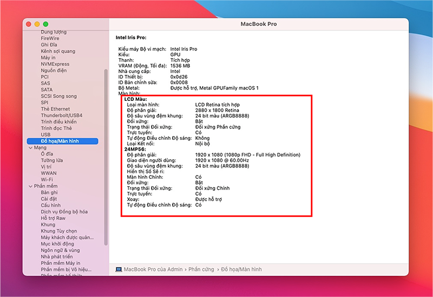Open Nguồn điện entry

click(54, 70)
